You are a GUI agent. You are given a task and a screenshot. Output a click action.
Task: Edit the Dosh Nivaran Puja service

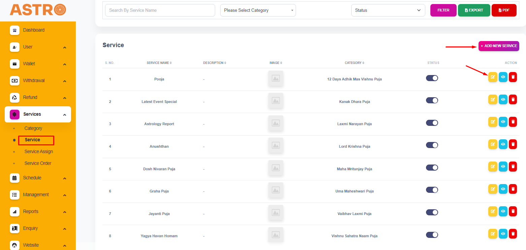[493, 167]
